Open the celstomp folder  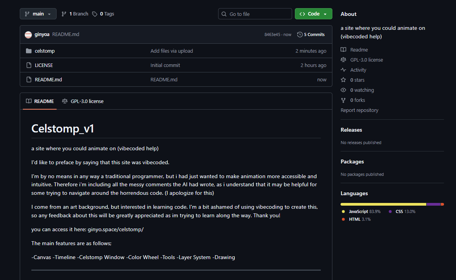click(45, 51)
